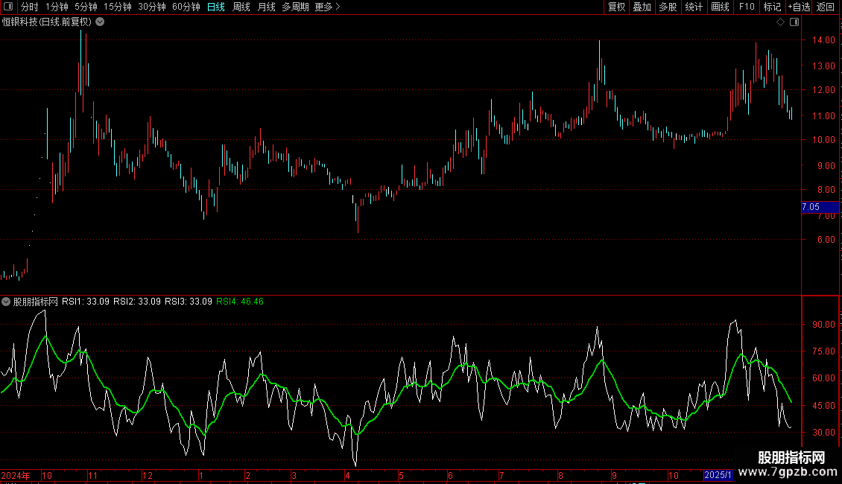Toggle the right side panel icon
The height and width of the screenshot is (484, 842).
tap(794, 22)
